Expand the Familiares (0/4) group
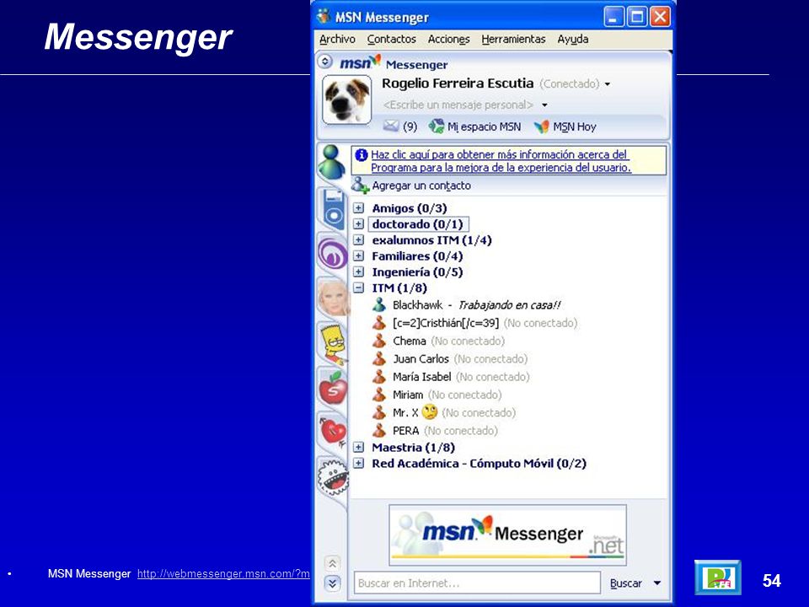The height and width of the screenshot is (607, 809). click(x=359, y=256)
